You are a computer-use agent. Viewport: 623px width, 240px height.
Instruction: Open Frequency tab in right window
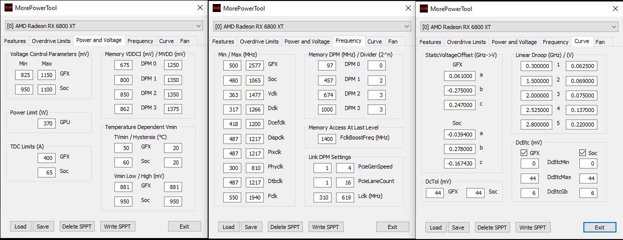555,42
